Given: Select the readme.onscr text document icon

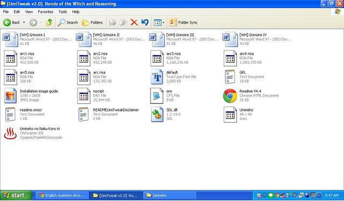Looking at the screenshot, I should pyautogui.click(x=10, y=114).
